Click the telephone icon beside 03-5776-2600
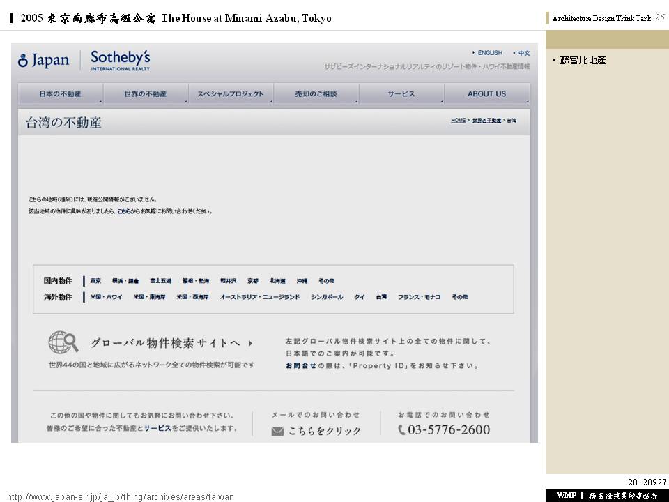The width and height of the screenshot is (669, 502). (x=401, y=430)
